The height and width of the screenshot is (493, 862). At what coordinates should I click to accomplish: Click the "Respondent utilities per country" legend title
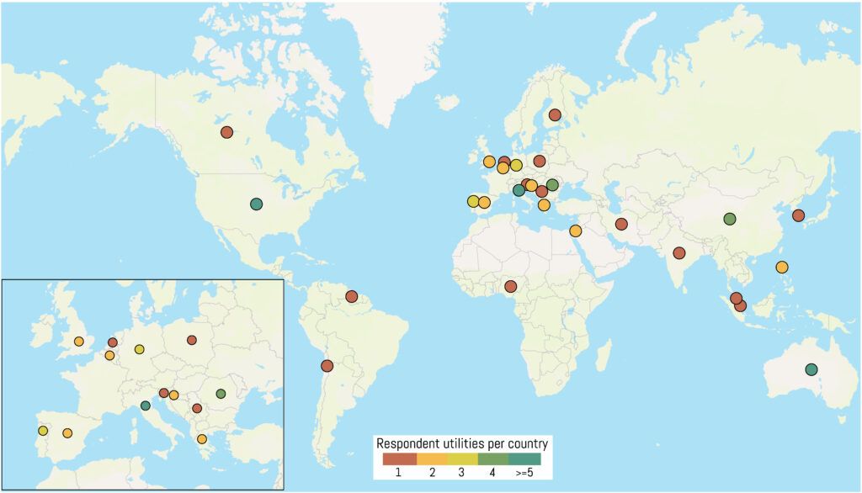[462, 443]
